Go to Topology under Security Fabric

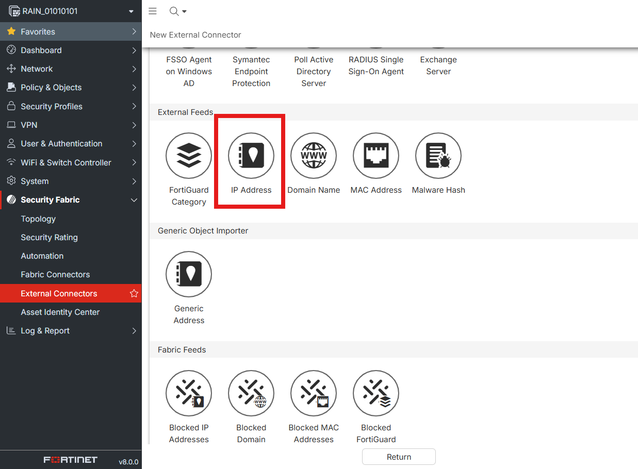click(71, 219)
